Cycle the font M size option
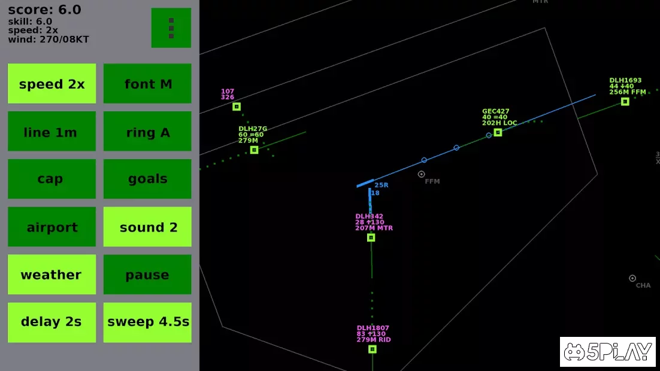660x371 pixels. [147, 84]
